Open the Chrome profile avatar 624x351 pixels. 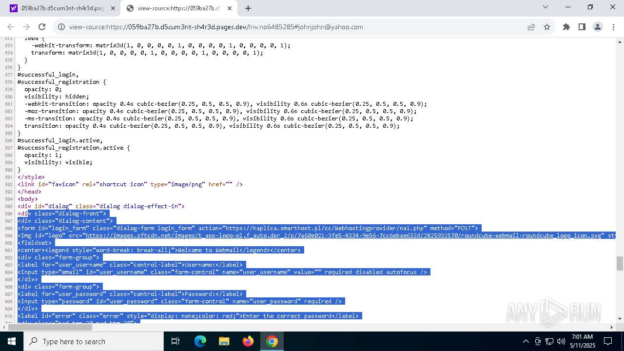coord(598,27)
